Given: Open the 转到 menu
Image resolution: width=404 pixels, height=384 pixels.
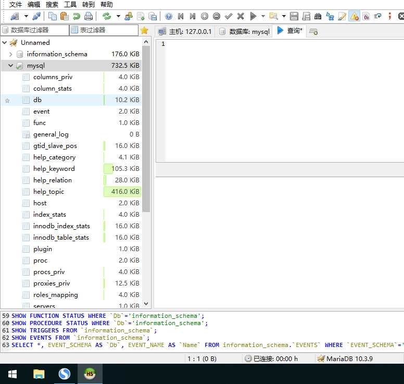Looking at the screenshot, I should [x=89, y=4].
